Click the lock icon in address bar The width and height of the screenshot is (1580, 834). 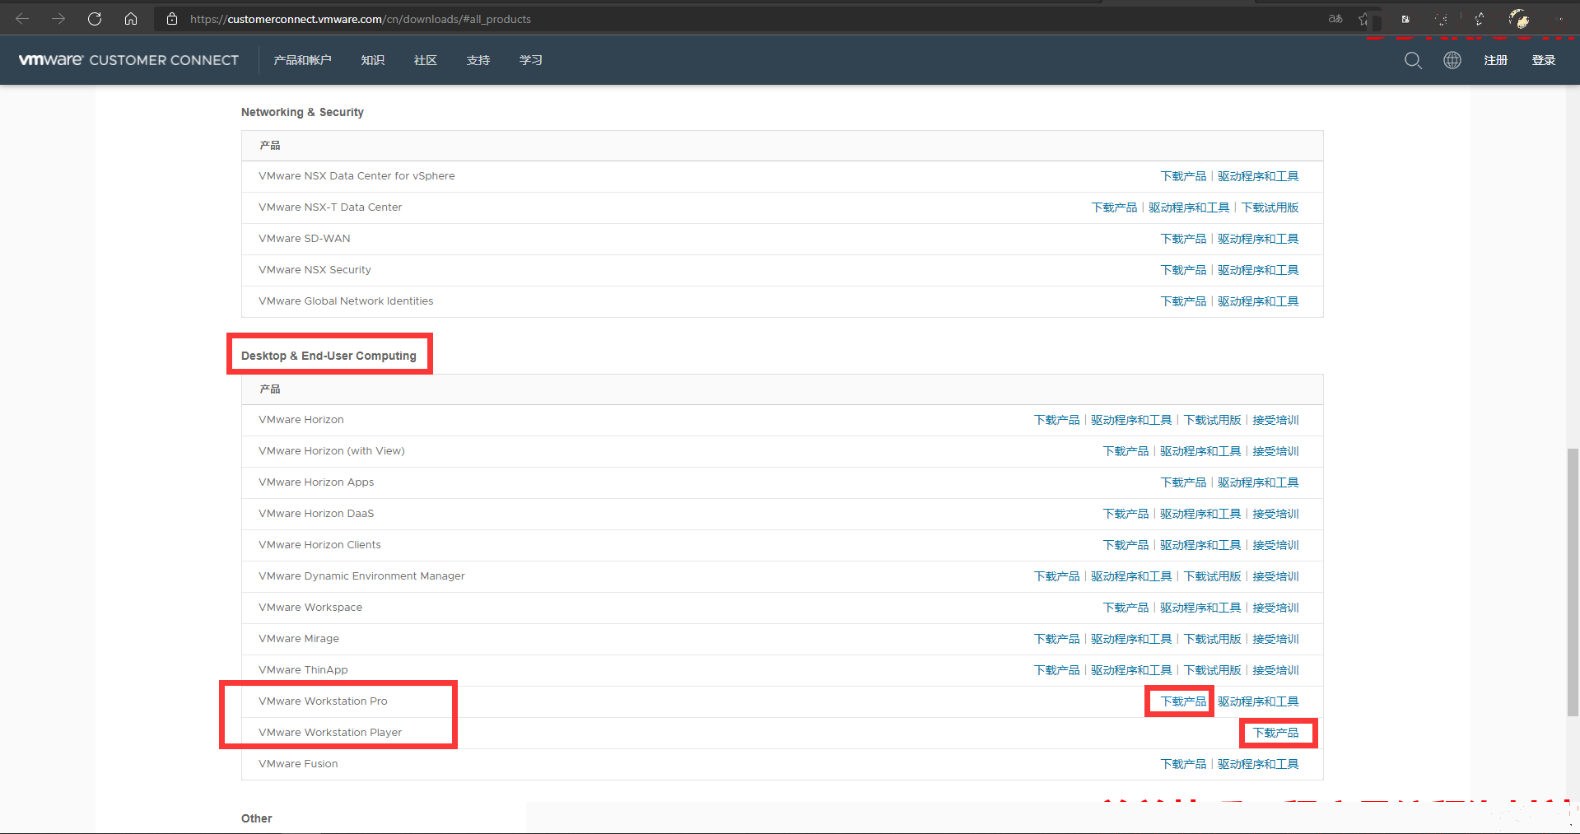pos(172,18)
